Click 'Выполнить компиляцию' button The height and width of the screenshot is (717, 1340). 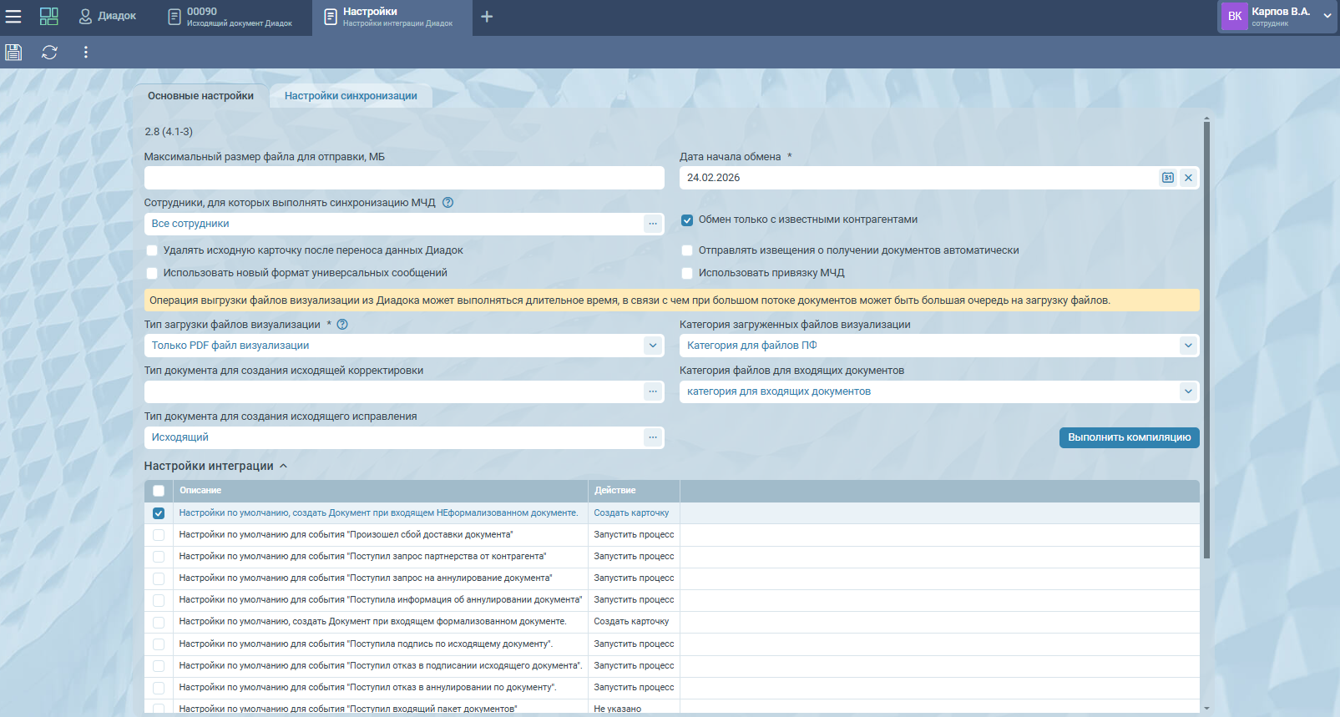1129,437
